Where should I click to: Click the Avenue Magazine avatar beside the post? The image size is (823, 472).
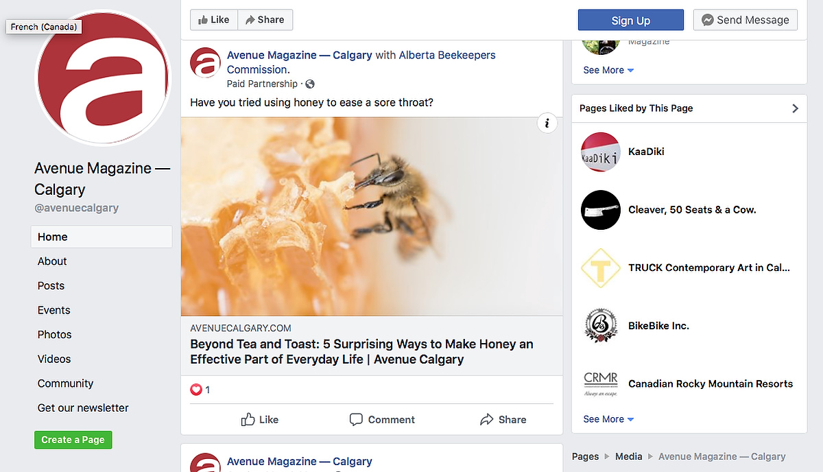[205, 62]
